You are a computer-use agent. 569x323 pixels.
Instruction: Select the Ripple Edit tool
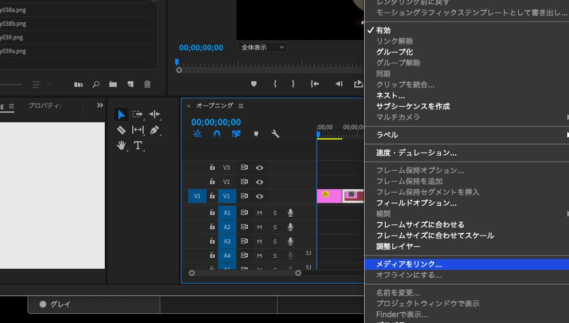click(155, 114)
